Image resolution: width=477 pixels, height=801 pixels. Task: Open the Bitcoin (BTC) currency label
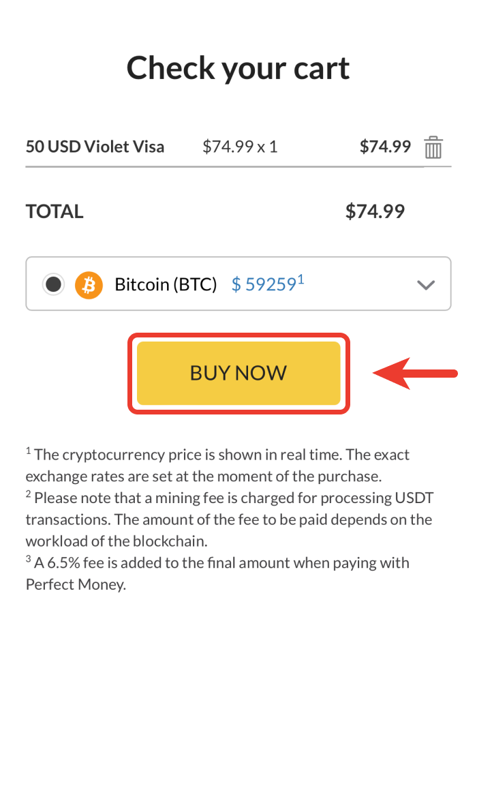tap(166, 284)
